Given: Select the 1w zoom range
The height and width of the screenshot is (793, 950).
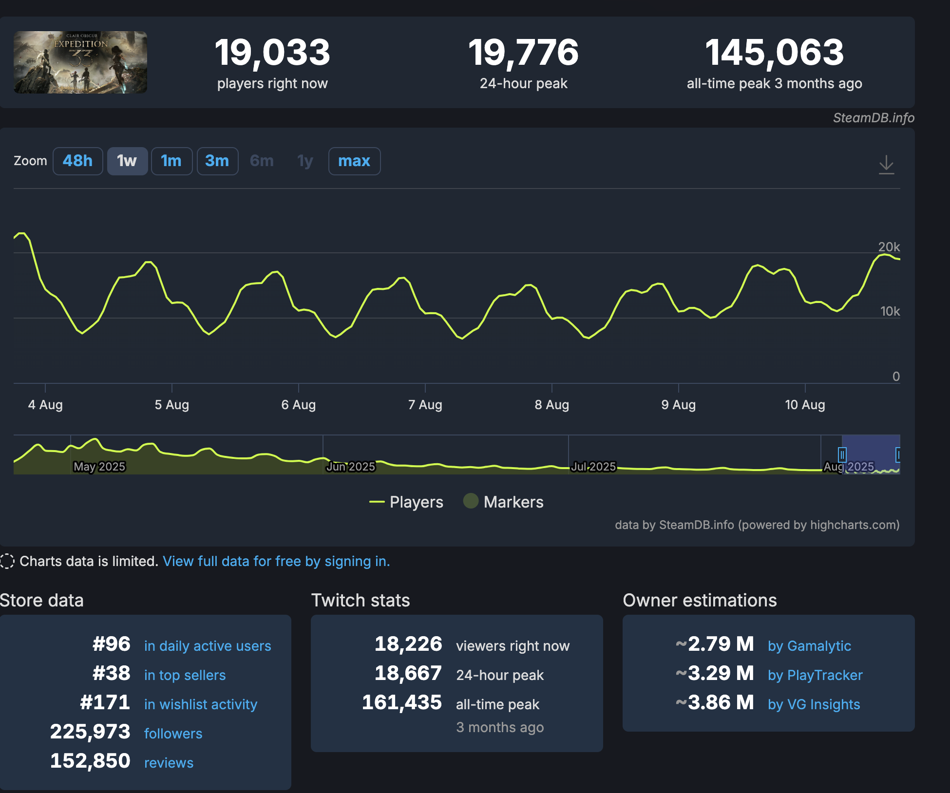Looking at the screenshot, I should (x=127, y=161).
